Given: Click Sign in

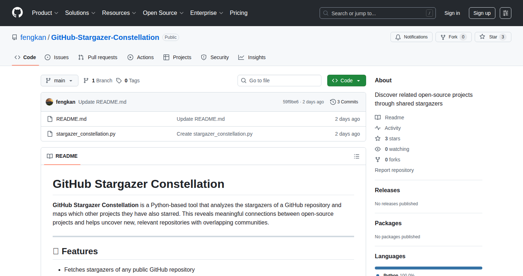Looking at the screenshot, I should point(452,13).
